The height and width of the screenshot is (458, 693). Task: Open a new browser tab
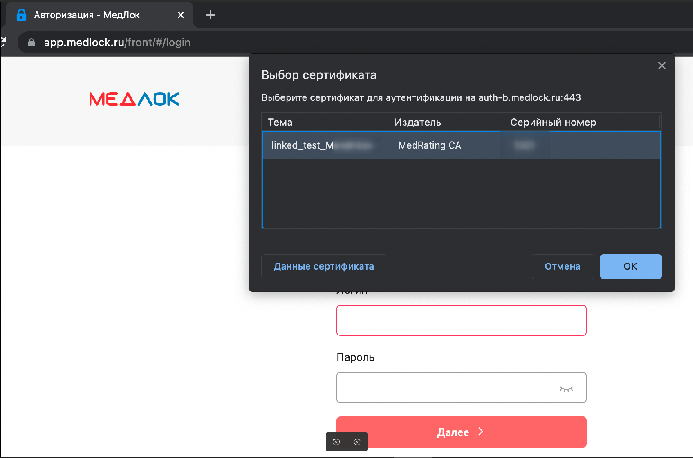click(211, 15)
